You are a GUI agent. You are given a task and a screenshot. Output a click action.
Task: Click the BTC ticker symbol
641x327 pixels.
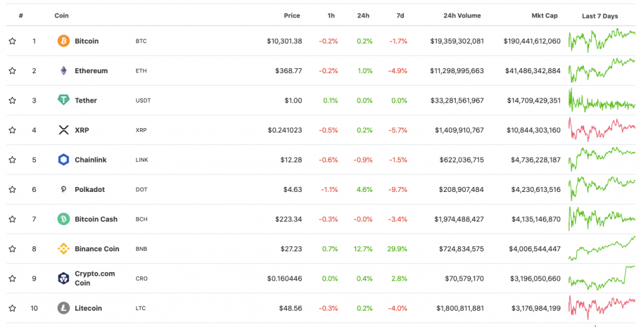(141, 41)
